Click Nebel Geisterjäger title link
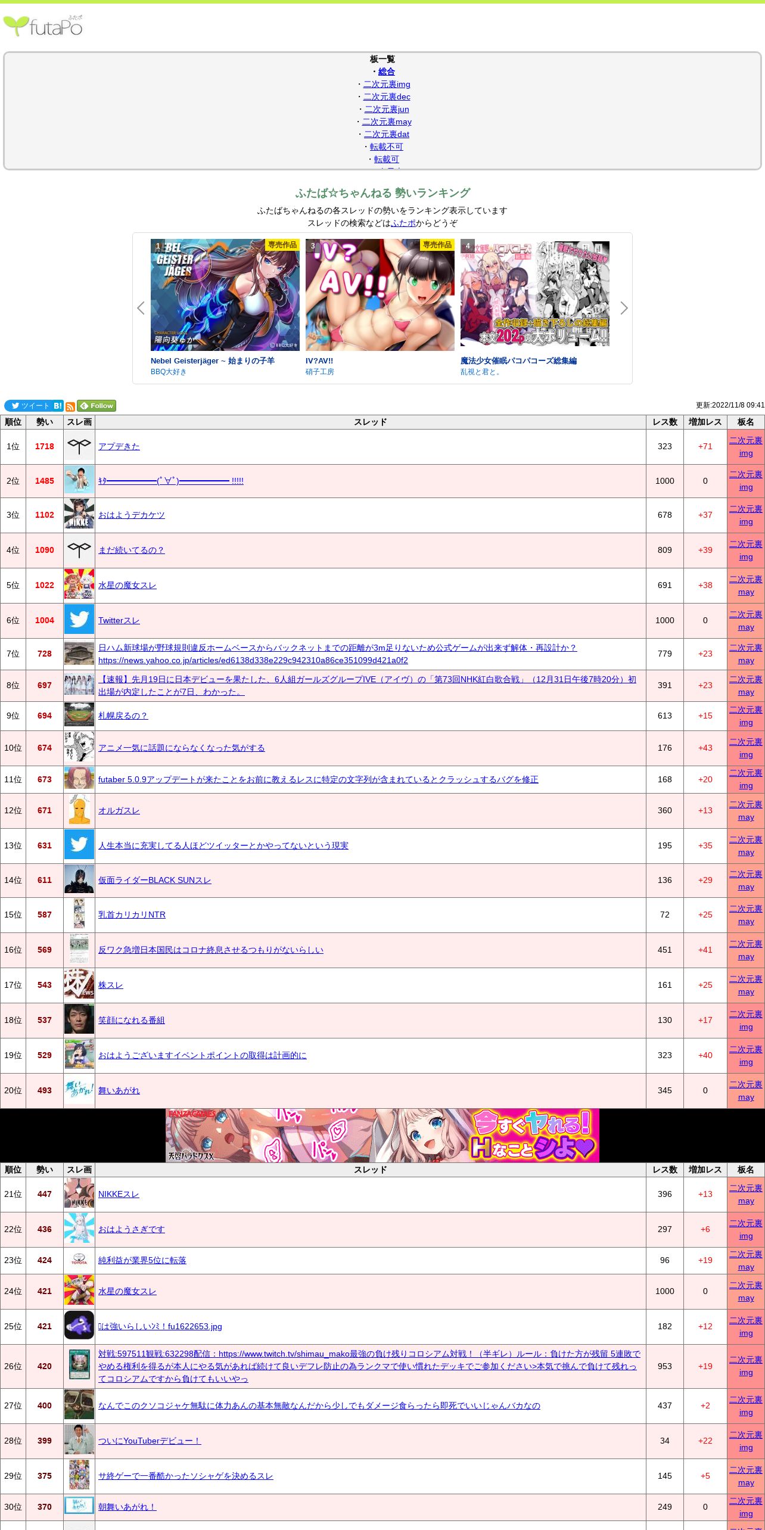 pyautogui.click(x=213, y=361)
